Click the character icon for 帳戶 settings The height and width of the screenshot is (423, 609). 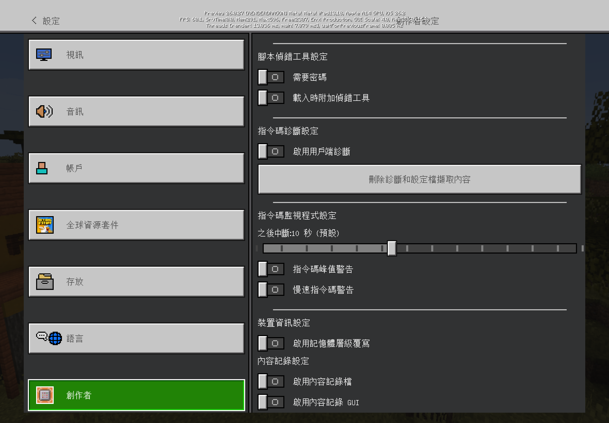pos(42,168)
